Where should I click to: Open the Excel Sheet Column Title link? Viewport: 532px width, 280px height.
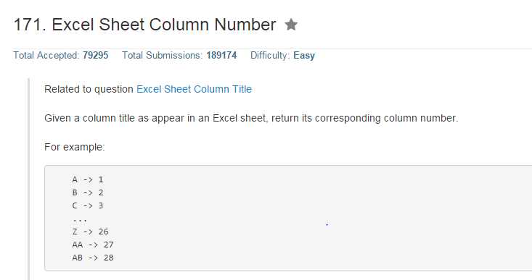pos(194,89)
